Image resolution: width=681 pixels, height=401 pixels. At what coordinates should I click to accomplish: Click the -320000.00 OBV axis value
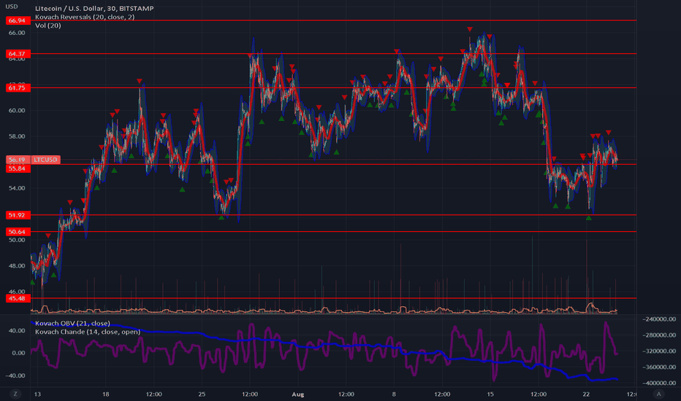pyautogui.click(x=659, y=351)
